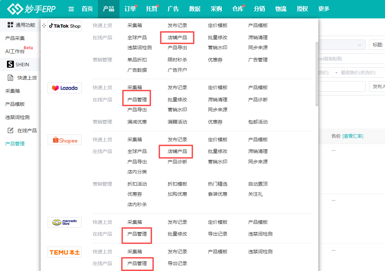This screenshot has width=385, height=271.
Task: Open the 采购 top menu
Action: (216, 9)
